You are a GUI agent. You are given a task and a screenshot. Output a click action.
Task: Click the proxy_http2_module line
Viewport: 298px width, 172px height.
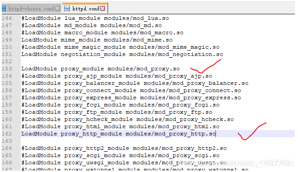point(124,149)
